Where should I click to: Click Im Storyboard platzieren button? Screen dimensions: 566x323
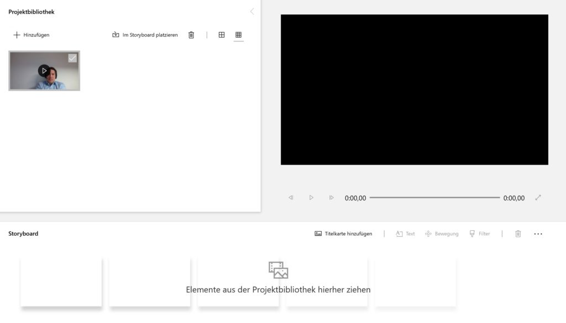[x=145, y=35]
